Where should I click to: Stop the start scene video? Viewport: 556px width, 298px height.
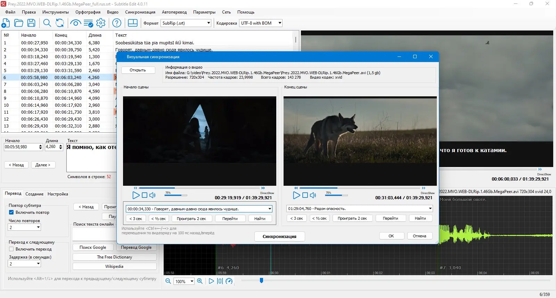pos(145,195)
